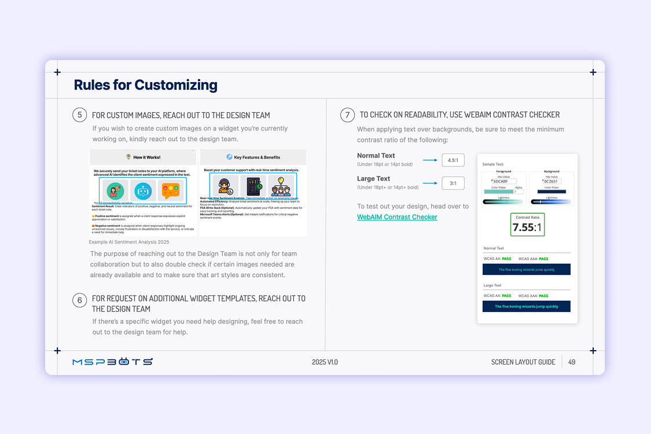Click the MSPBOTS logo in the footer
The height and width of the screenshot is (434, 651).
pyautogui.click(x=112, y=362)
